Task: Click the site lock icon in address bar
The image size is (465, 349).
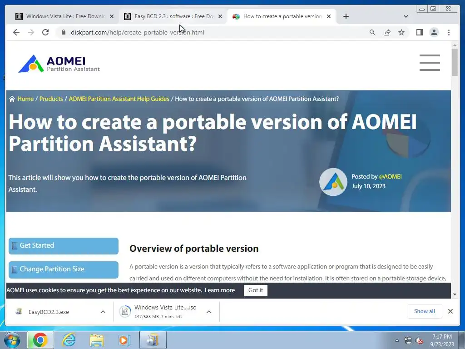Action: pos(64,32)
